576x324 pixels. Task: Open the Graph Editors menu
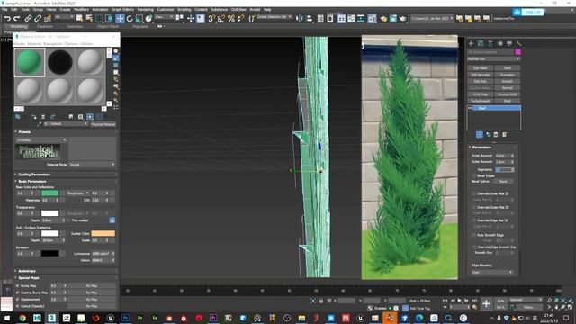(x=122, y=10)
